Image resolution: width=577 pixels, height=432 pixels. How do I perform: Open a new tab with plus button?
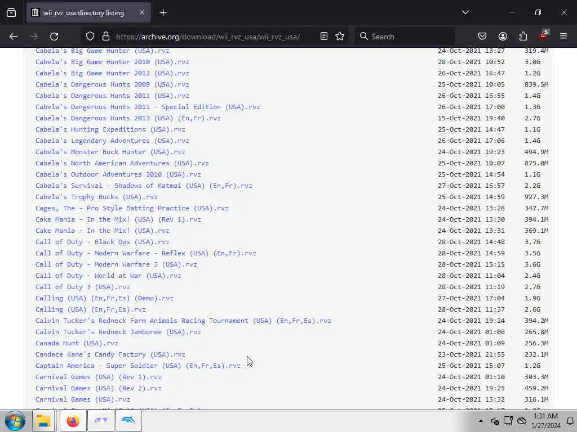pos(163,13)
